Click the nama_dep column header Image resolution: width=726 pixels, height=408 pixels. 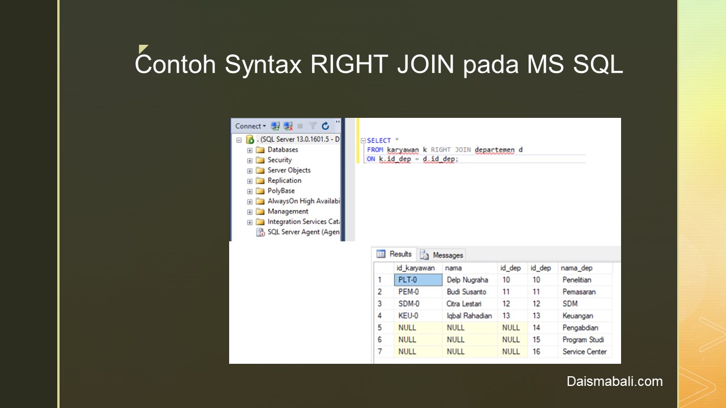click(x=577, y=268)
